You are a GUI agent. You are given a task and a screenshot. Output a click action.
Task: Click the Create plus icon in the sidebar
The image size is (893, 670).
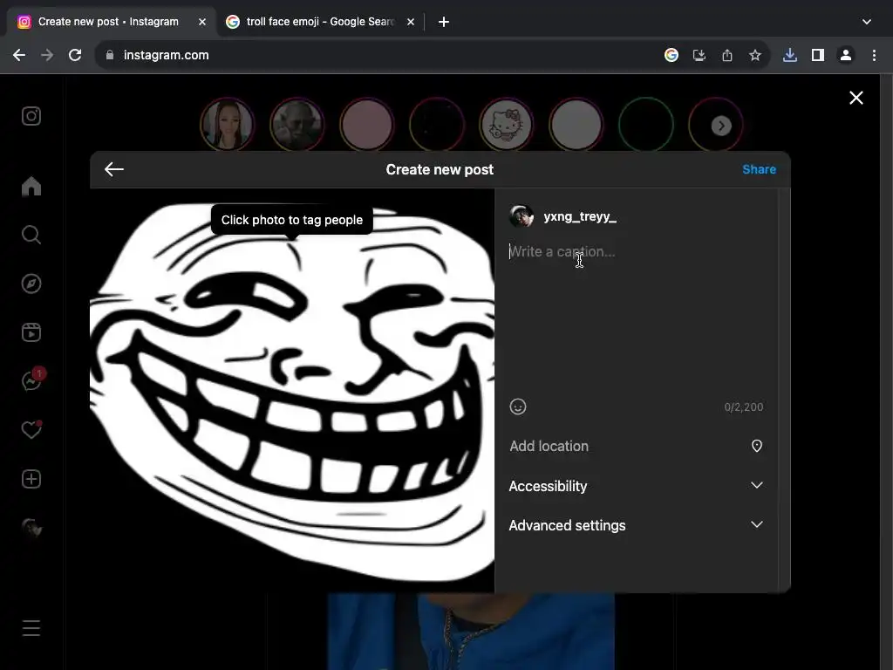point(31,479)
